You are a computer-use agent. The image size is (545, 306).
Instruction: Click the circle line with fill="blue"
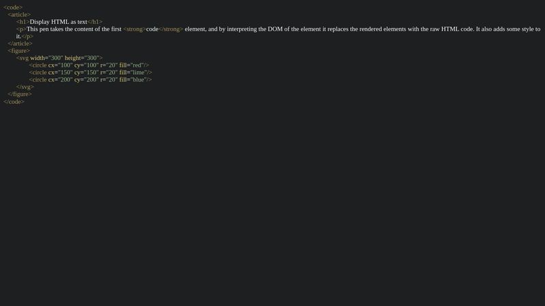91,80
